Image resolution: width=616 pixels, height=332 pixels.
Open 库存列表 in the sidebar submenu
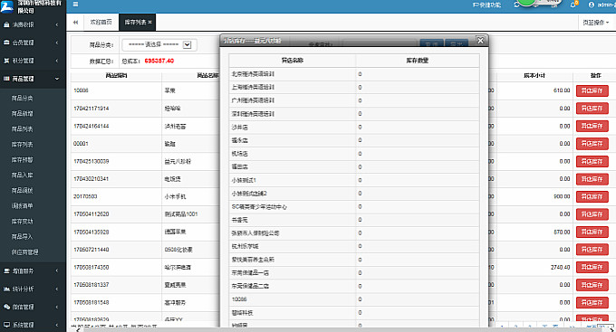click(22, 145)
